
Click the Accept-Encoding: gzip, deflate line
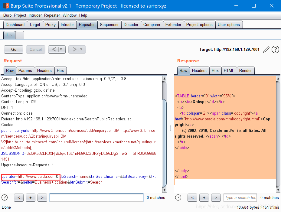[x=28, y=90]
